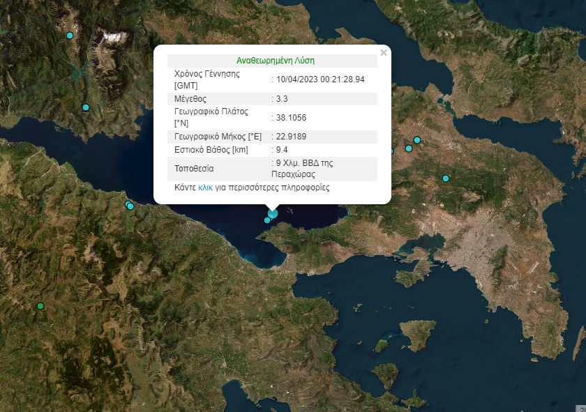The width and height of the screenshot is (586, 412).
Task: Click the northernmost marker right of the popup
Action: [x=417, y=140]
